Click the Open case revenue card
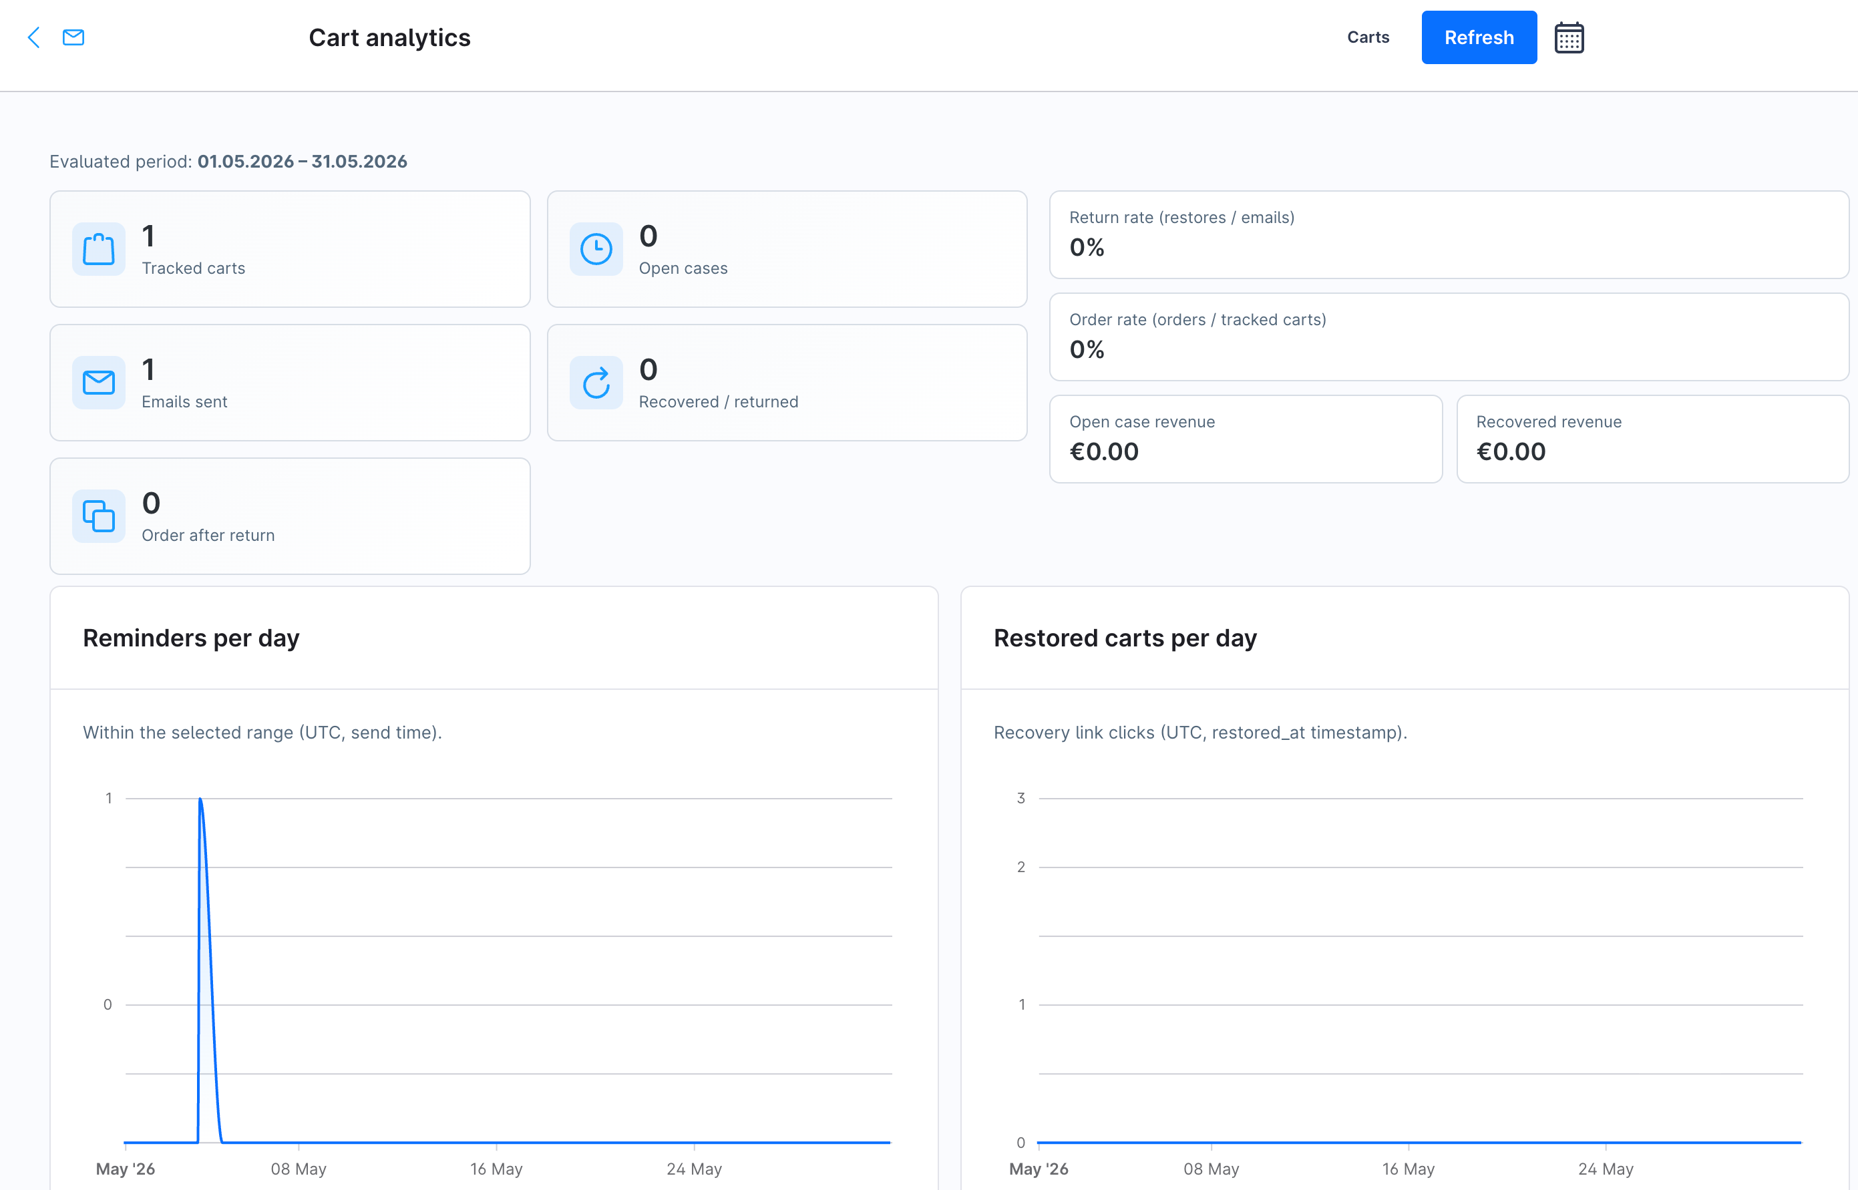The height and width of the screenshot is (1190, 1858). coord(1246,439)
